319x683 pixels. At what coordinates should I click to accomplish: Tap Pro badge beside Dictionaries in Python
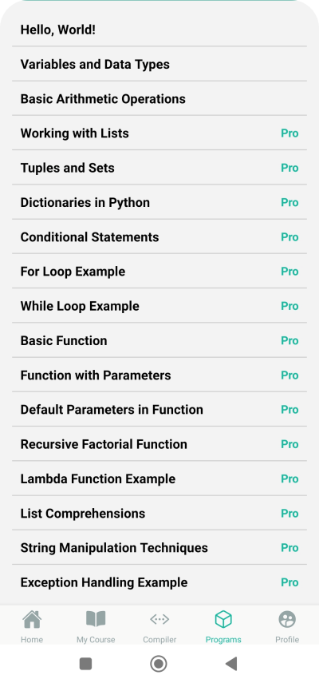click(289, 202)
